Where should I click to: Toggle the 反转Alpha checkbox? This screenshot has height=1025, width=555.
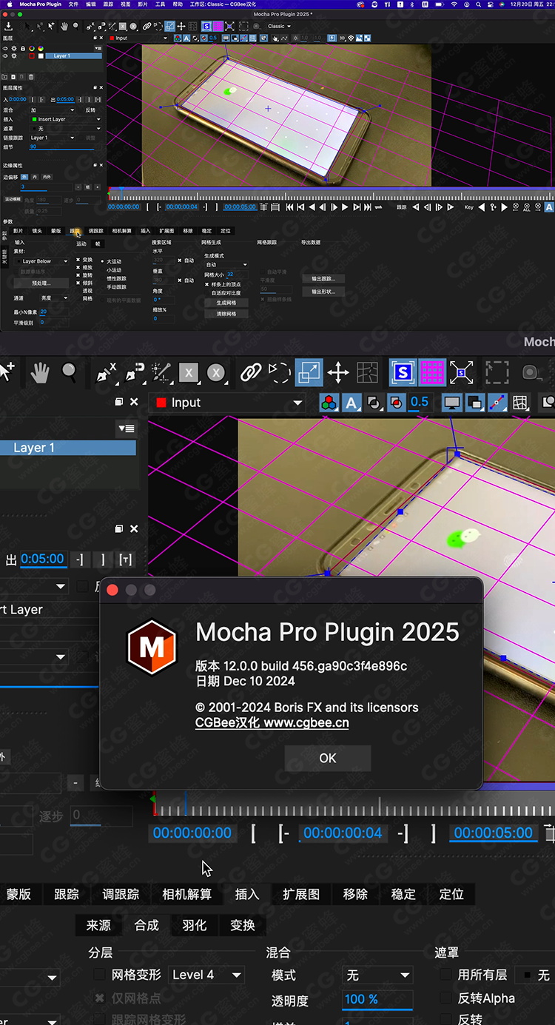[x=445, y=998]
